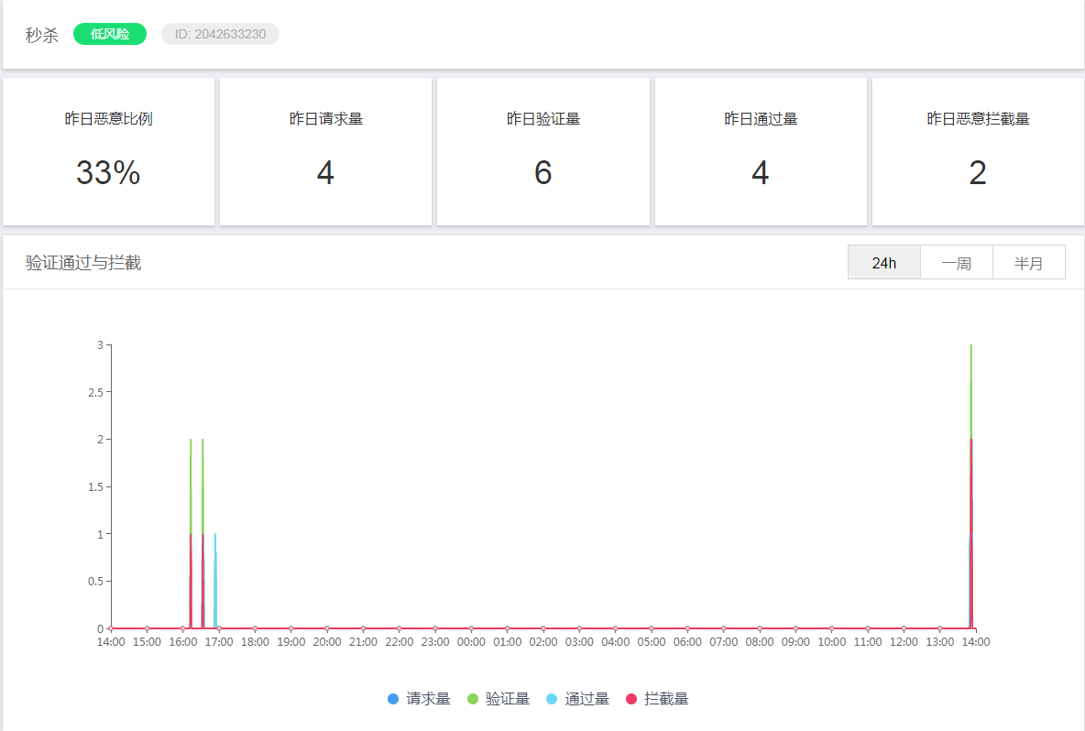Switch to the 半月 time range
1085x731 pixels.
pos(1029,263)
